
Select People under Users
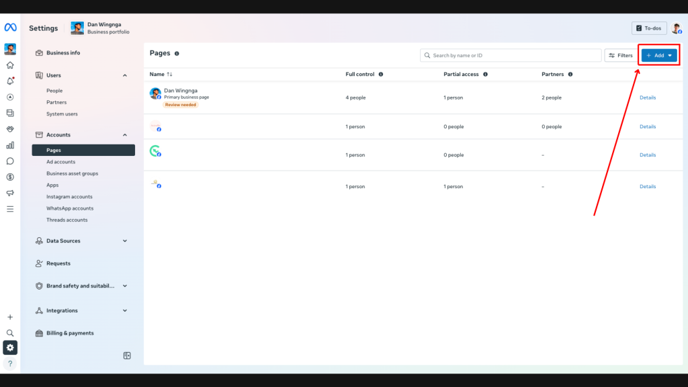pos(54,91)
